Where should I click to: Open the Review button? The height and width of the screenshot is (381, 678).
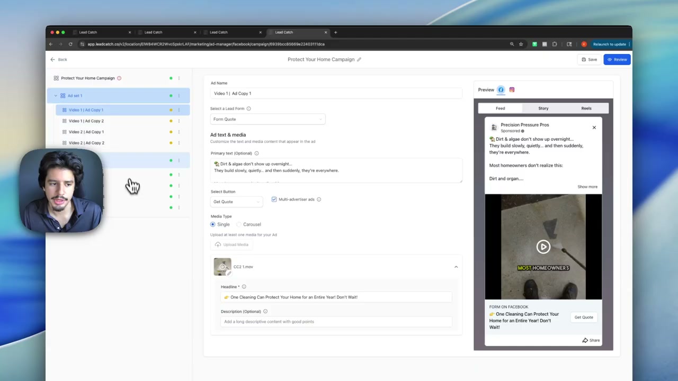617,59
